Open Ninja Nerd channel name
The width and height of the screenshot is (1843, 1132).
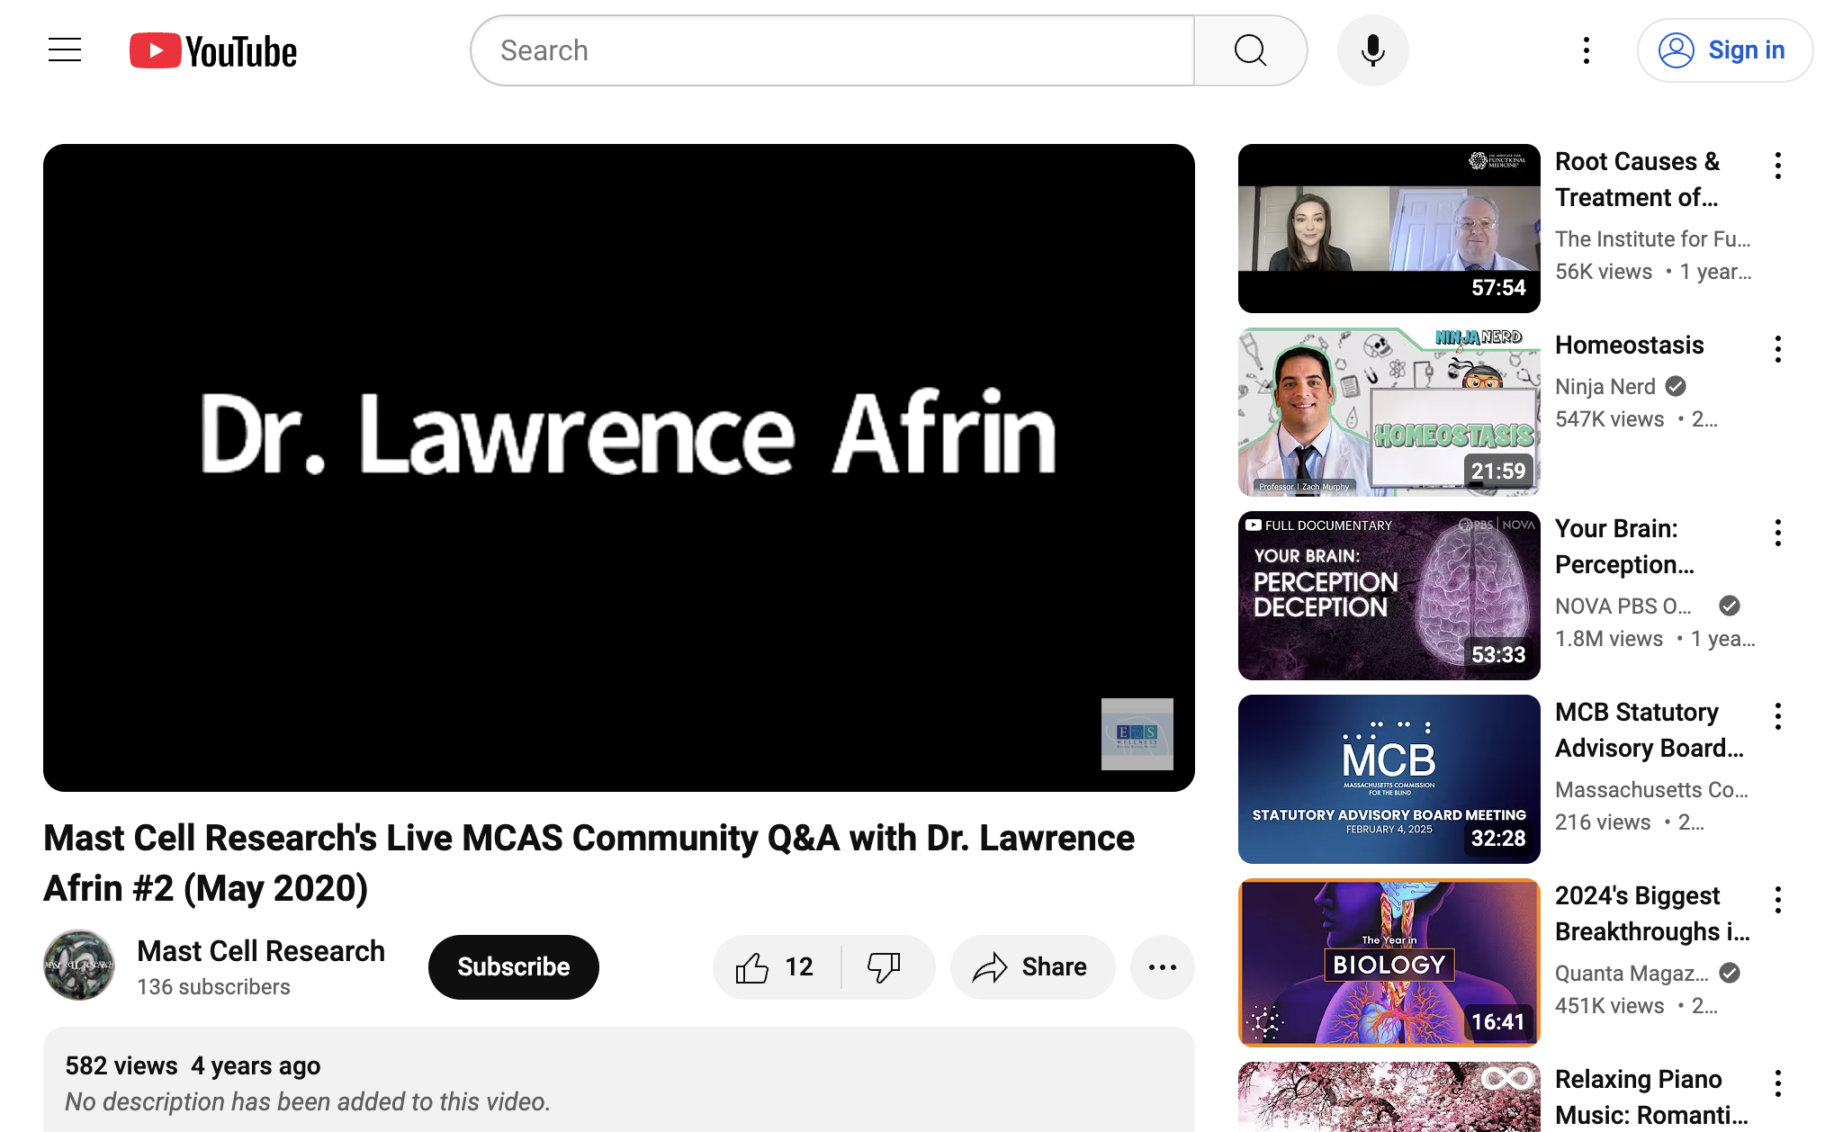coord(1605,386)
